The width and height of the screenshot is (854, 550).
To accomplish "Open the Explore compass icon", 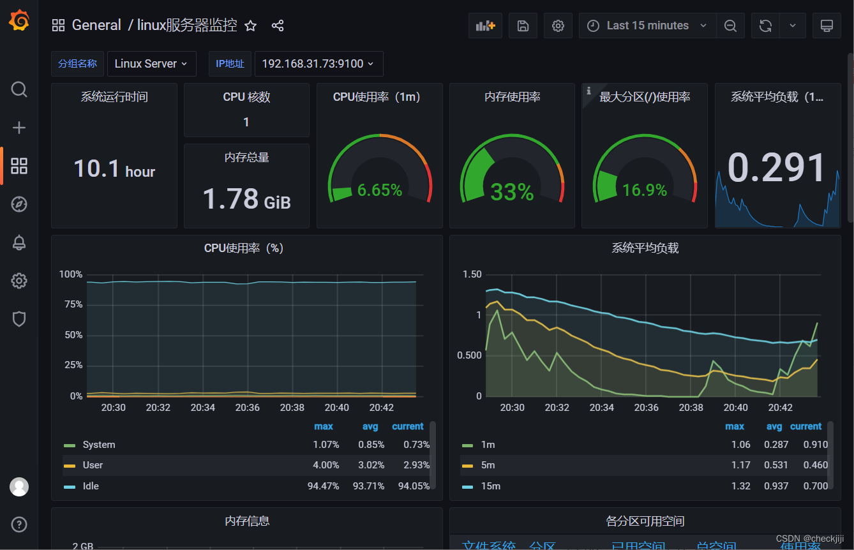I will (x=19, y=204).
